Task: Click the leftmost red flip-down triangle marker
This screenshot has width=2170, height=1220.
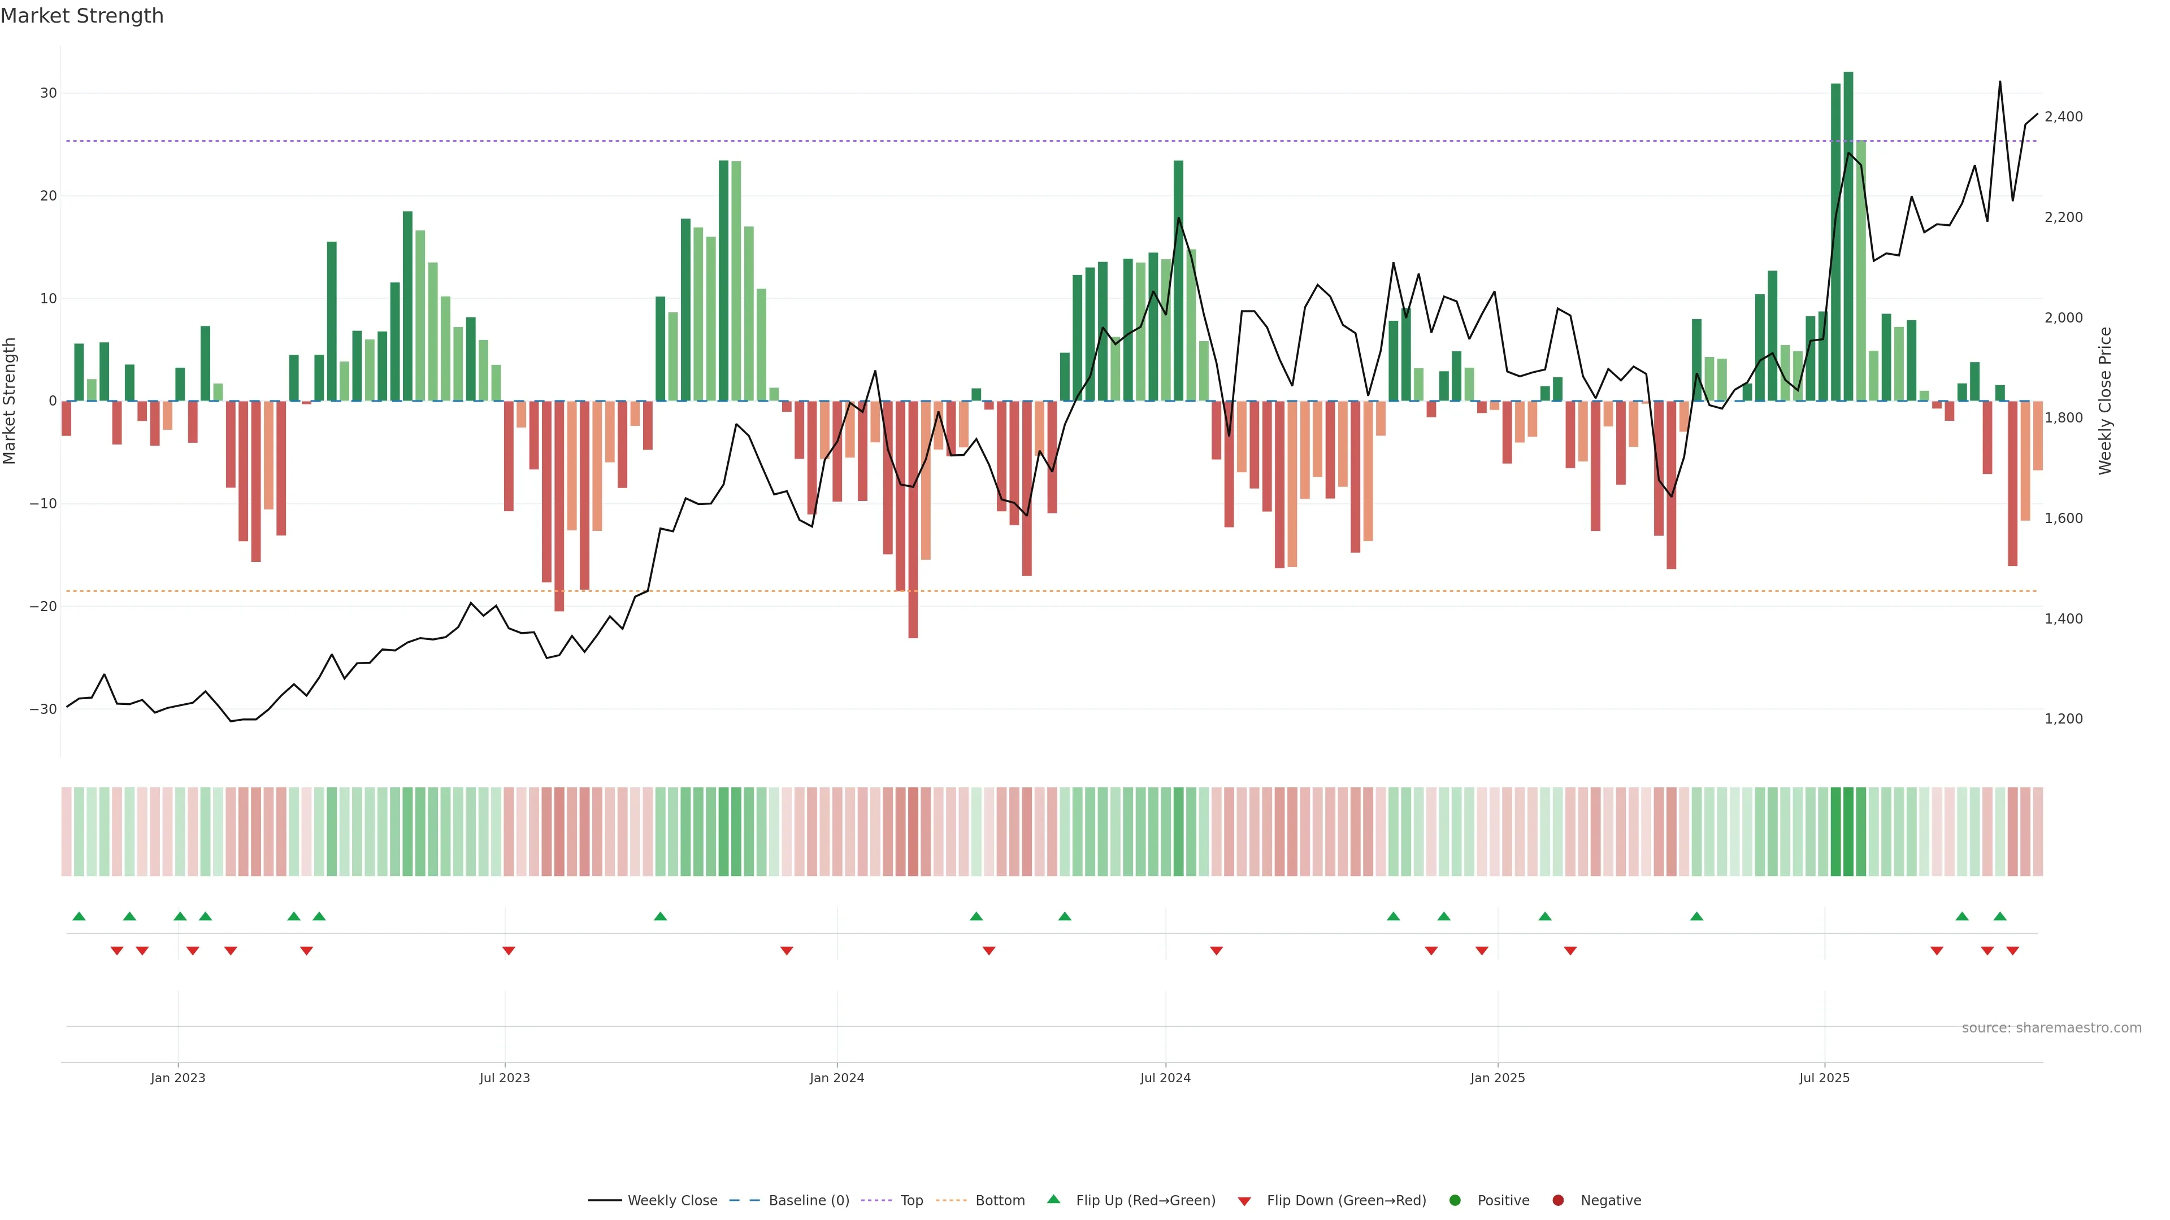Action: [x=117, y=951]
